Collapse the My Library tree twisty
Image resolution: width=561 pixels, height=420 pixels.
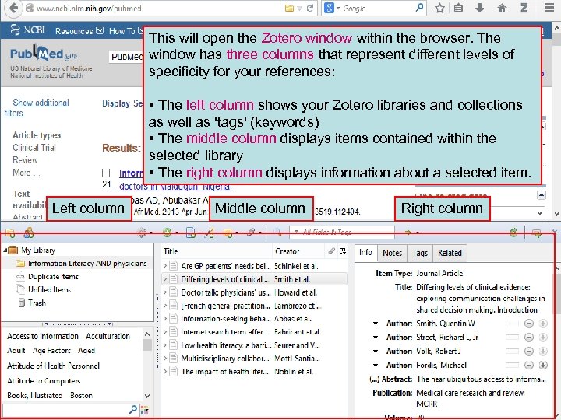5,250
